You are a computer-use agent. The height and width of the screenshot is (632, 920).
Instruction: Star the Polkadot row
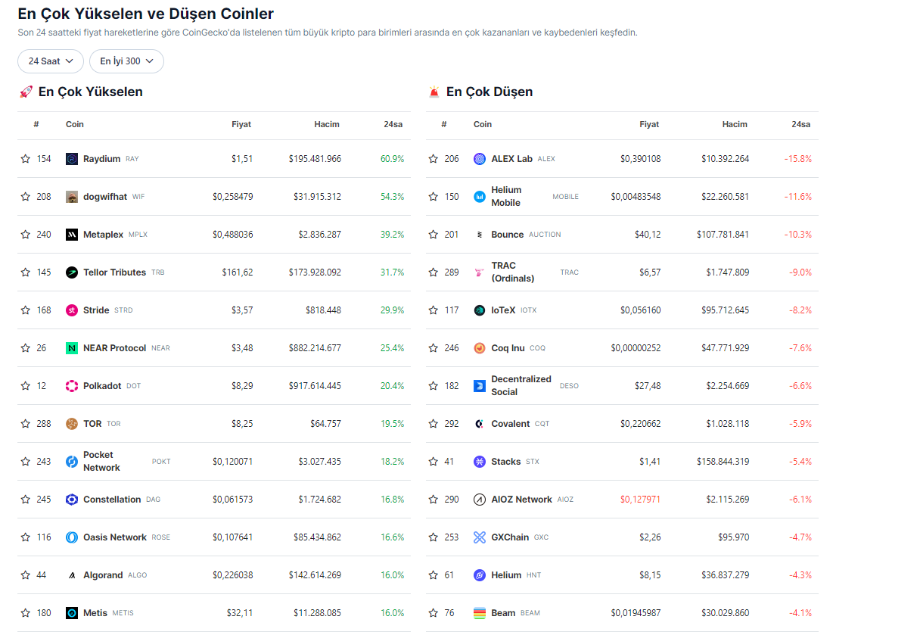[x=26, y=386]
